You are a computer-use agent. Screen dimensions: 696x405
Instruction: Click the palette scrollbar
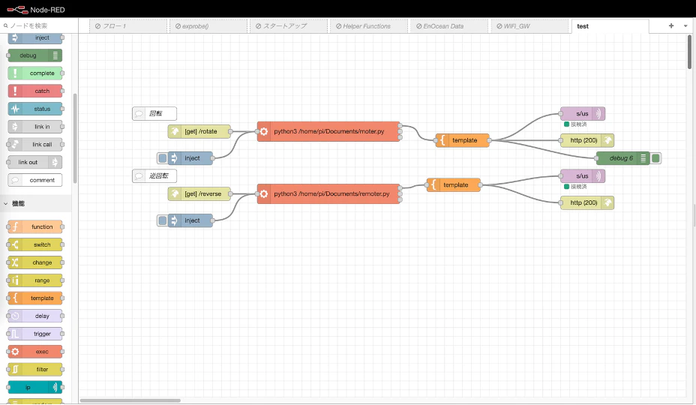click(75, 138)
